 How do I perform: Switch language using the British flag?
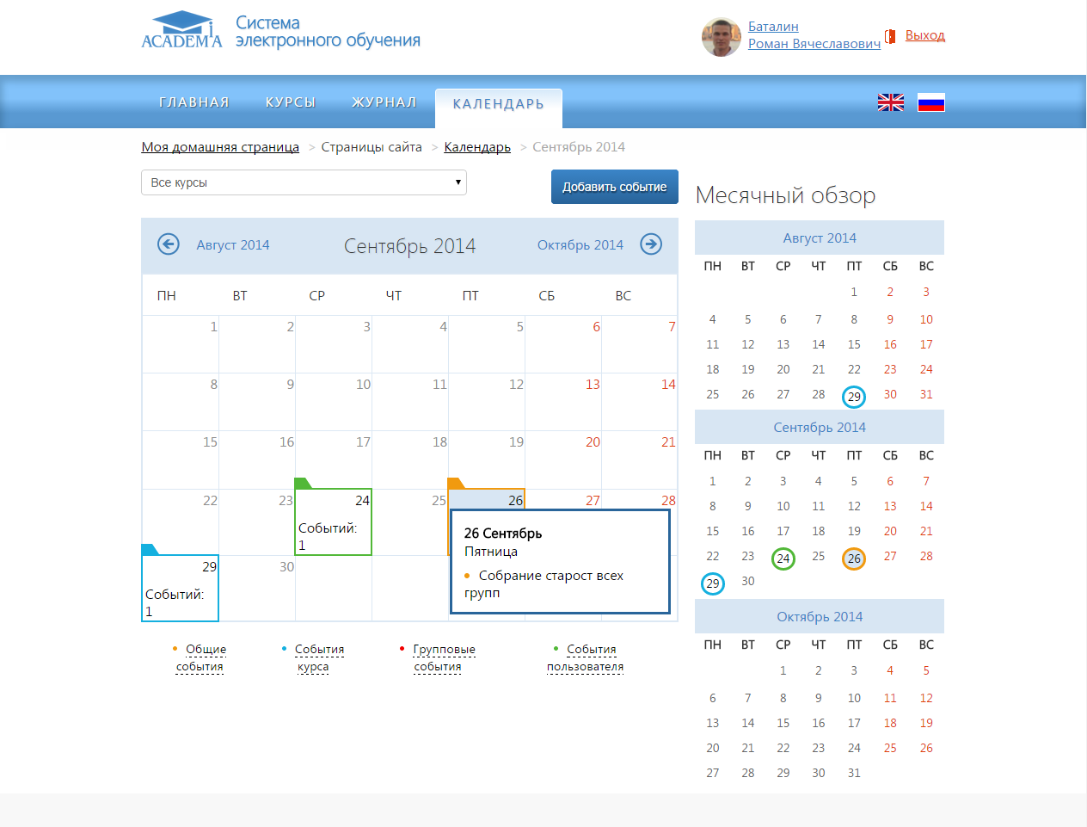pos(891,102)
